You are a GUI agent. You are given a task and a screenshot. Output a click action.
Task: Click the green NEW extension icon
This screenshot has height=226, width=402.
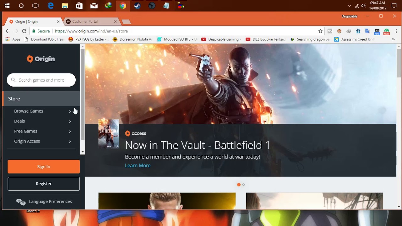(387, 31)
